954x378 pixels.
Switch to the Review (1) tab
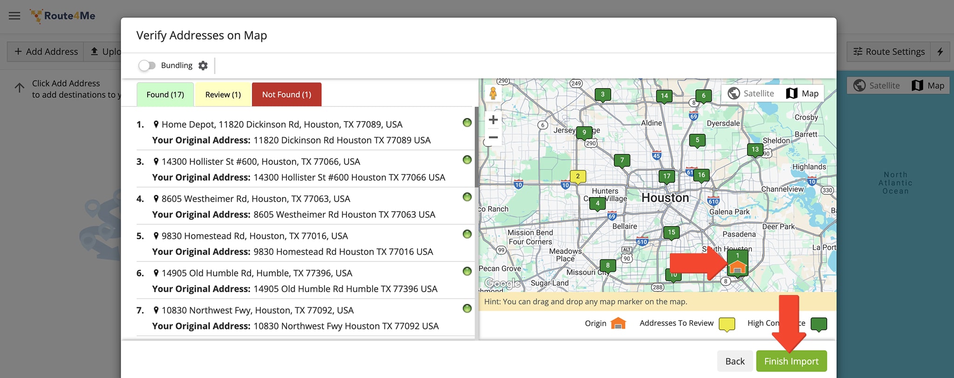223,95
